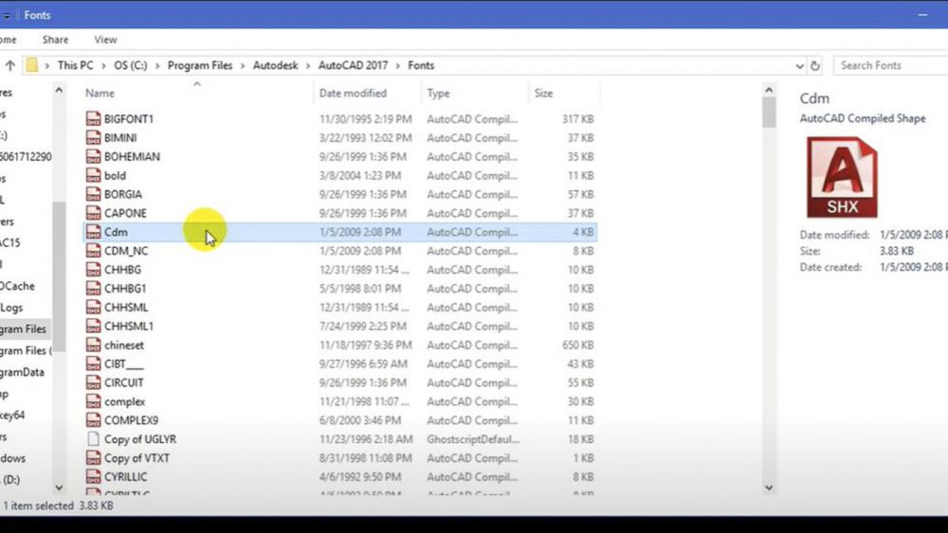The height and width of the screenshot is (533, 948).
Task: Click the blank icon of Copy of UGLYR
Action: [x=93, y=439]
